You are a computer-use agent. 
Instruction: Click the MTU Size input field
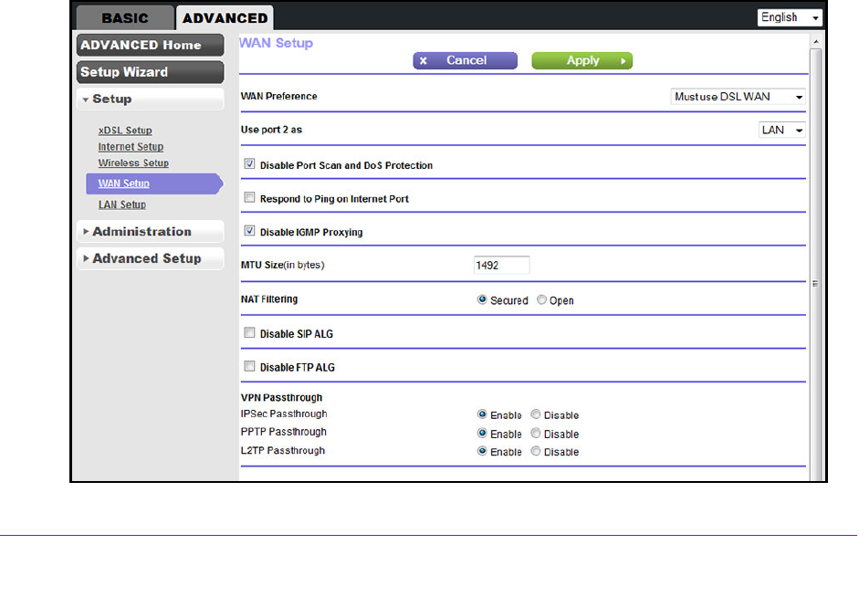(x=501, y=266)
